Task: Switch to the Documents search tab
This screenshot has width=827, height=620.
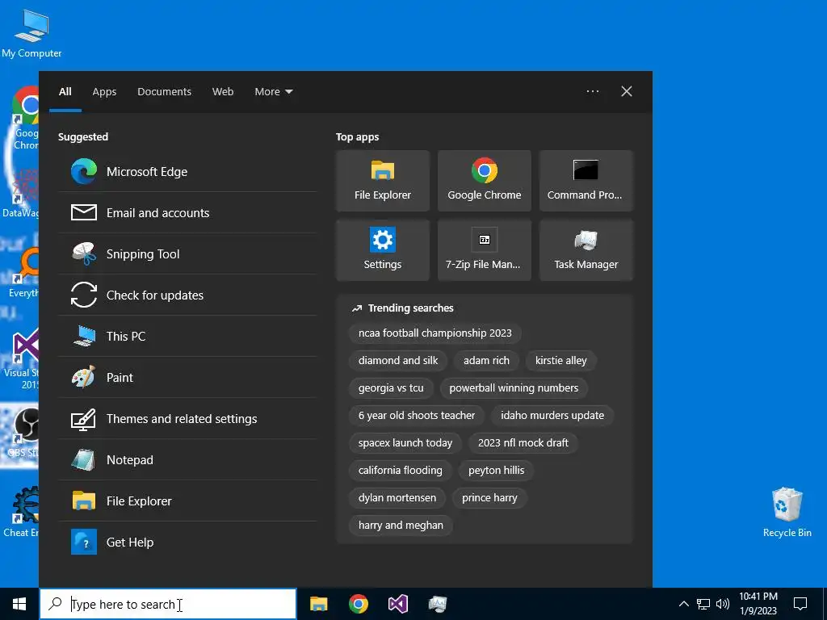Action: (165, 92)
